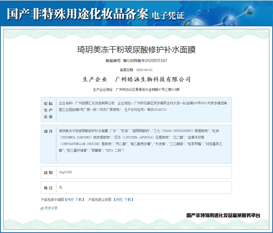
Task: Click 下载 for 产品包装立体图
Action: click(127, 200)
